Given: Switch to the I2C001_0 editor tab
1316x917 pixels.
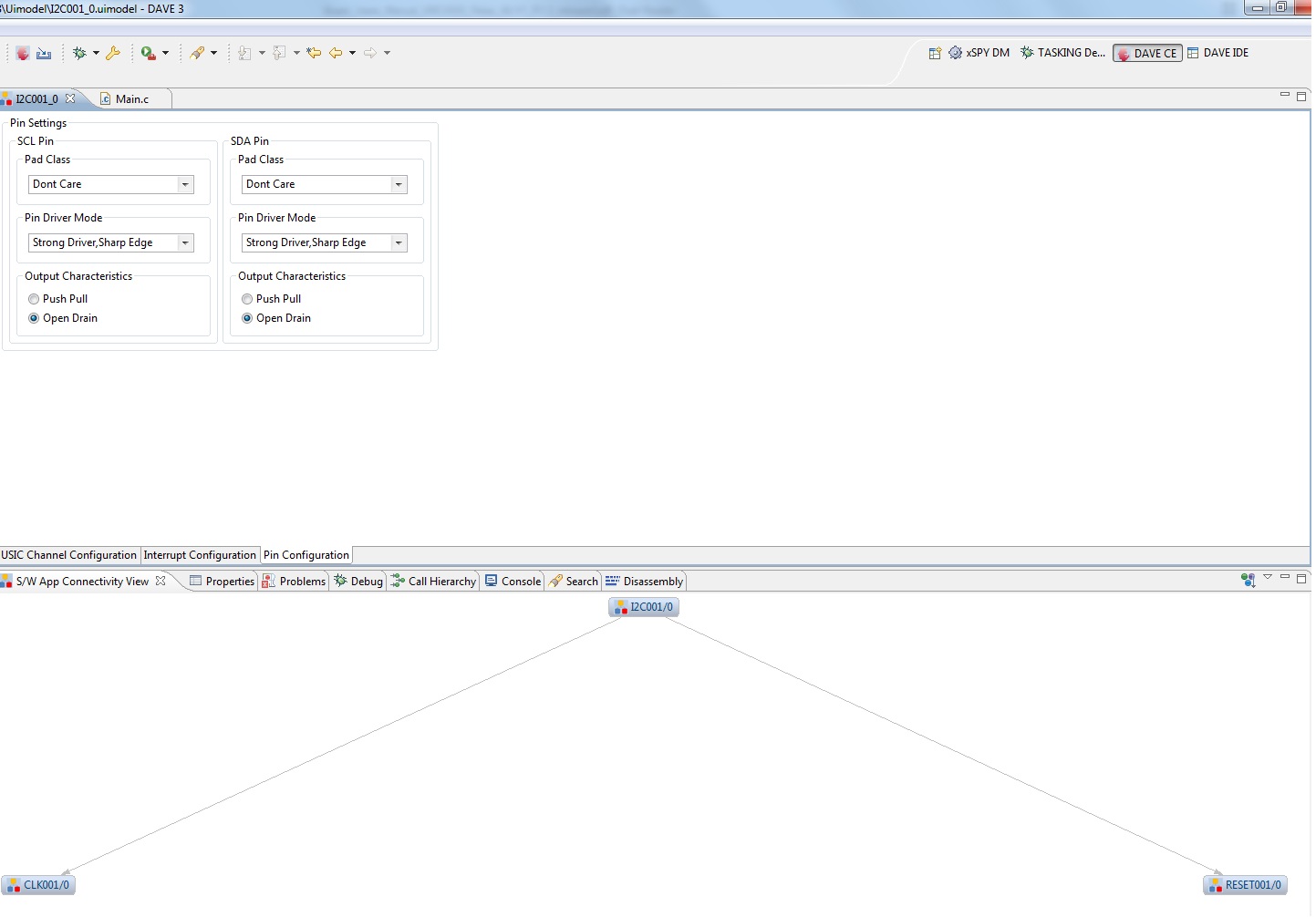Looking at the screenshot, I should coord(36,98).
